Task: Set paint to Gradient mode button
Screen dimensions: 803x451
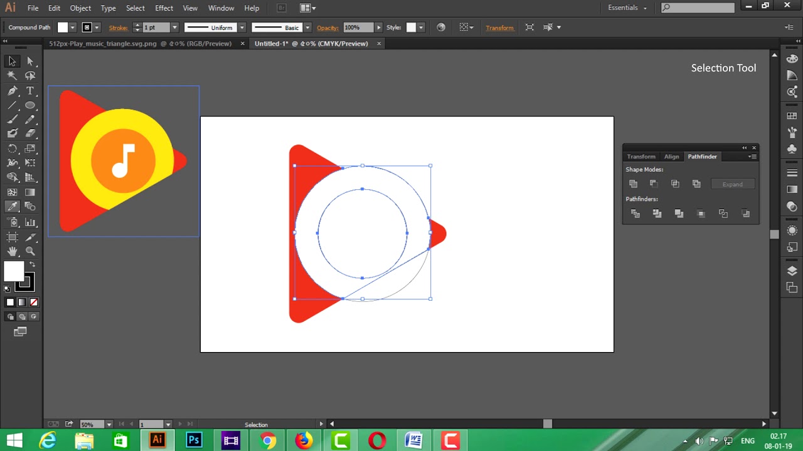Action: coord(22,303)
